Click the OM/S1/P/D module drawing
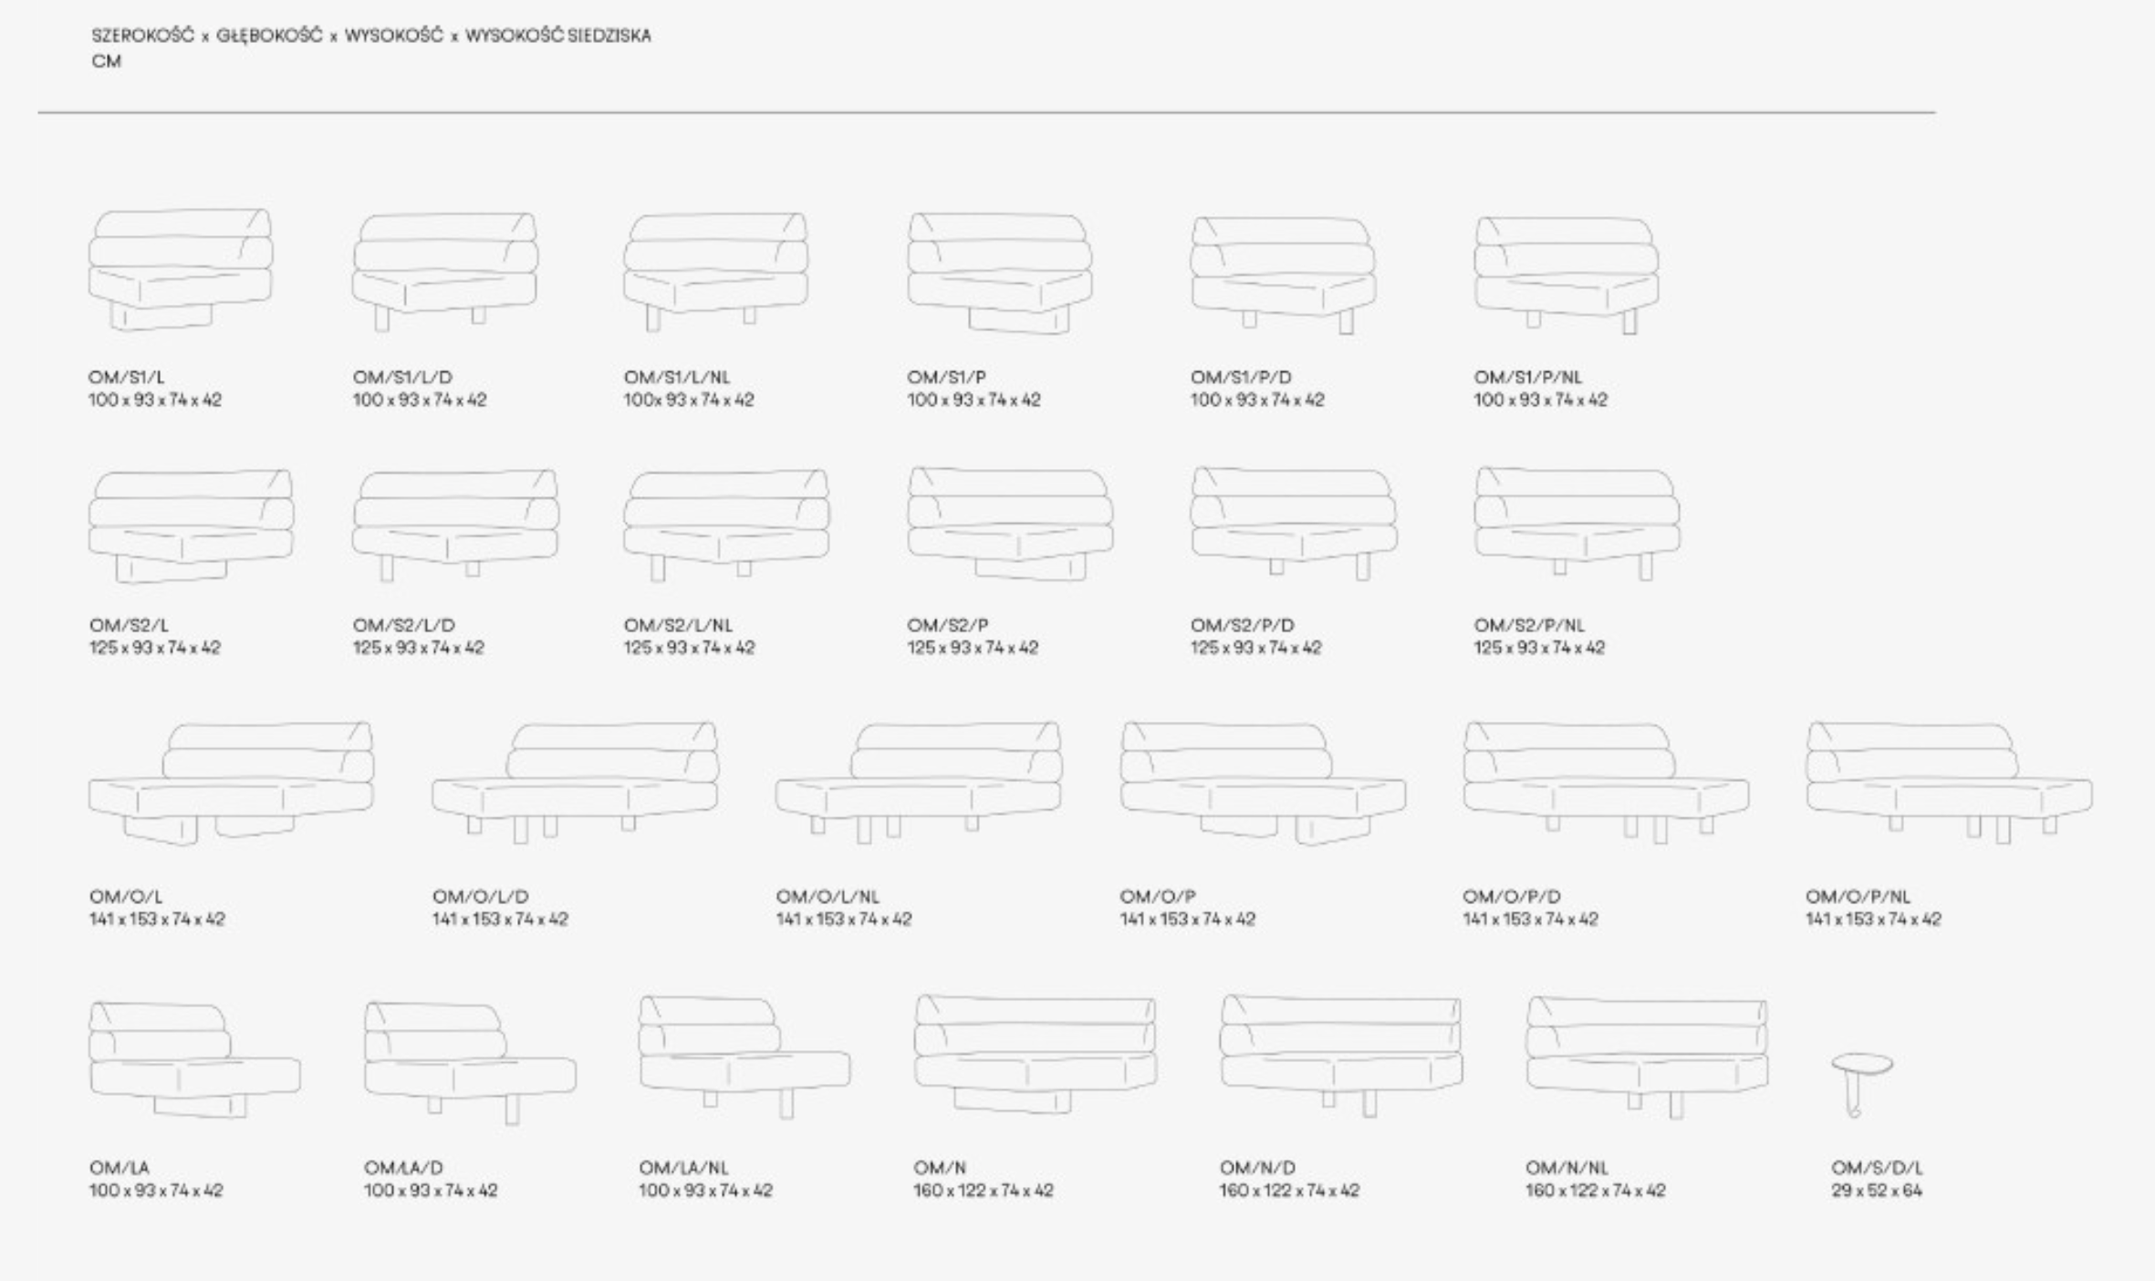2155x1281 pixels. point(1283,275)
